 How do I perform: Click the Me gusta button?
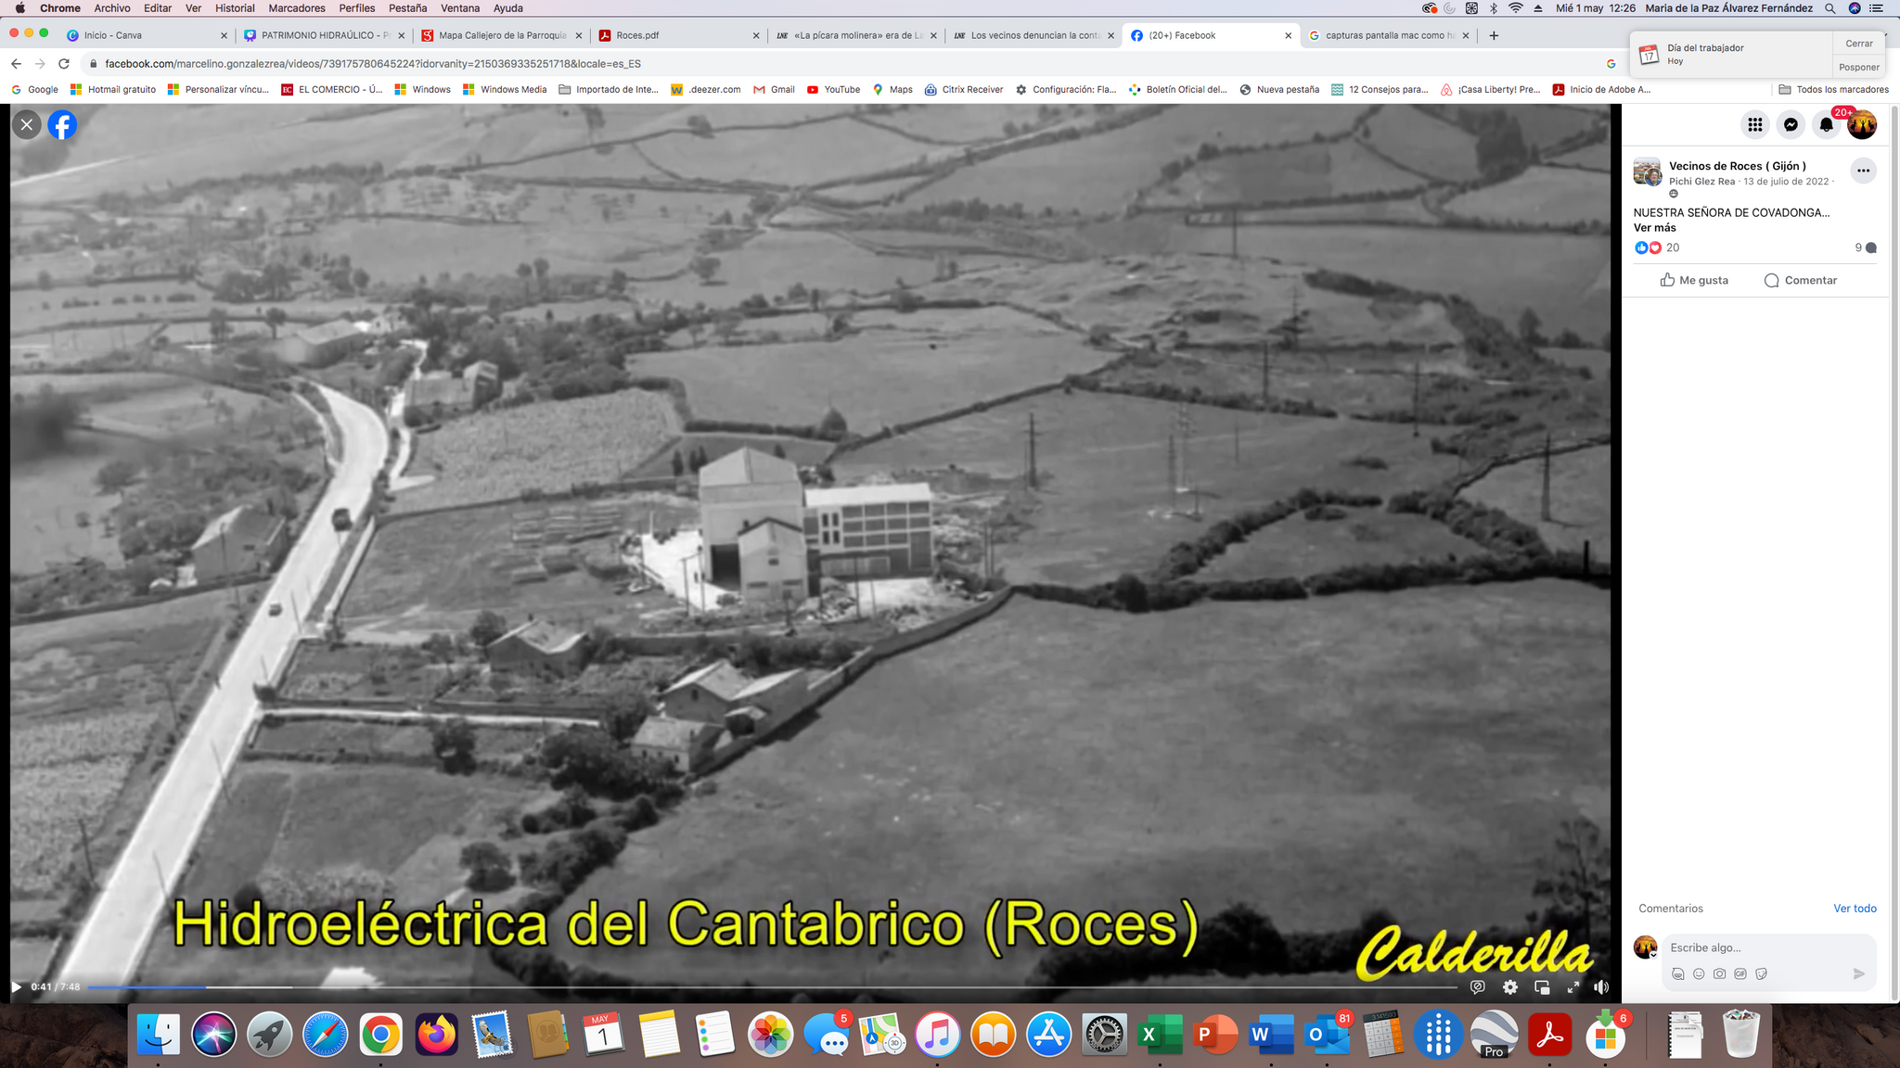(x=1694, y=280)
